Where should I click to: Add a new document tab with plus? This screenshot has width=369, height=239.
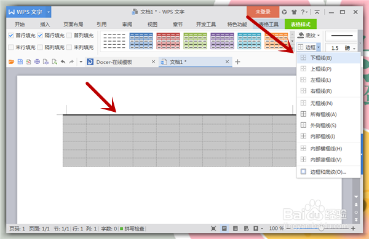pyautogui.click(x=237, y=62)
